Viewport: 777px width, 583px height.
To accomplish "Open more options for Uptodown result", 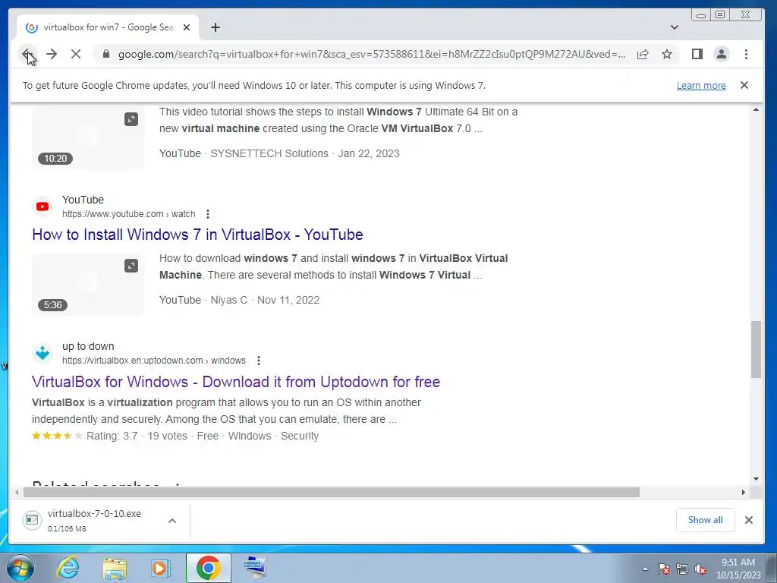I will coord(259,361).
